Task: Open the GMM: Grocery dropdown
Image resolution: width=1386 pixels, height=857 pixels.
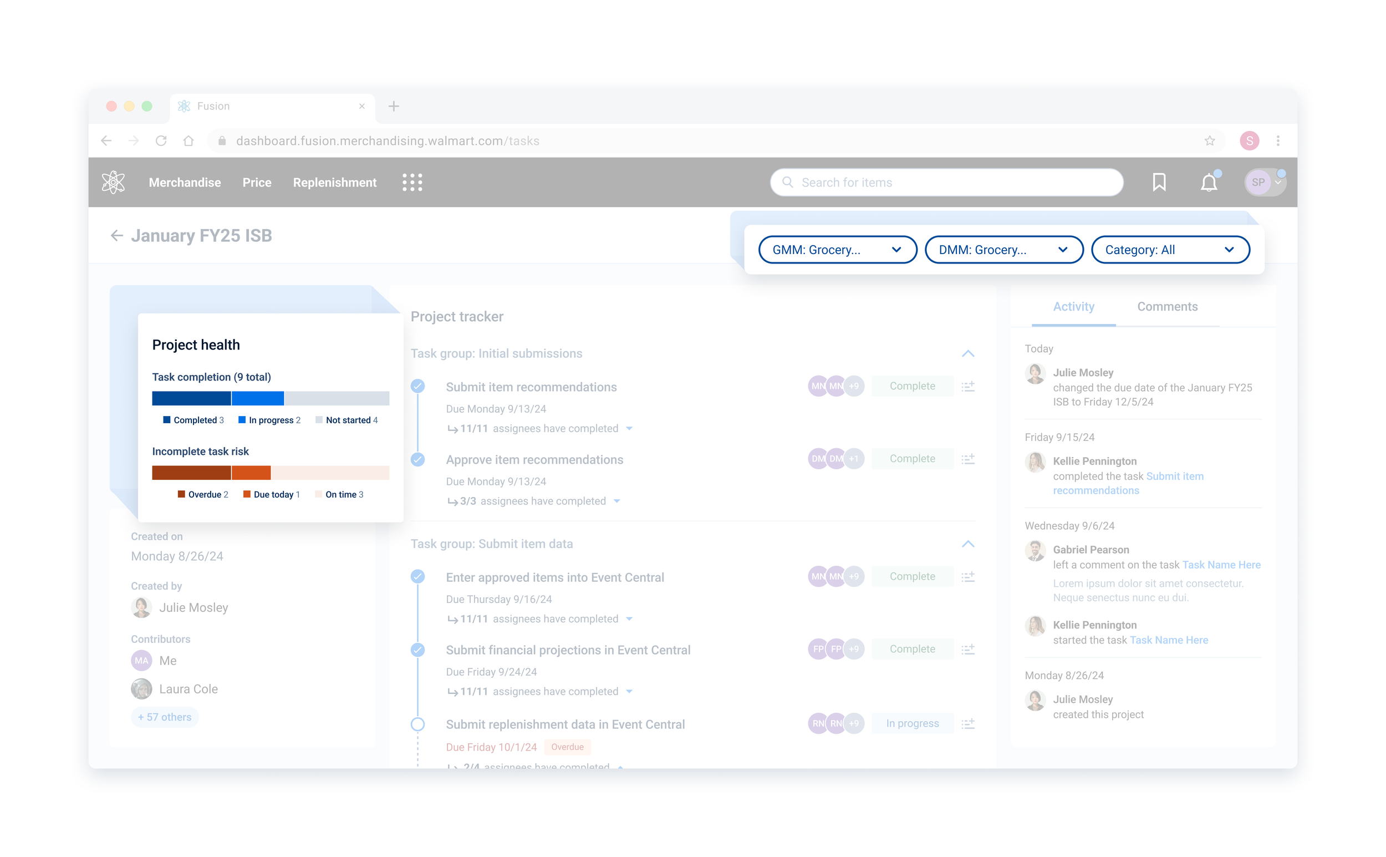Action: 837,250
